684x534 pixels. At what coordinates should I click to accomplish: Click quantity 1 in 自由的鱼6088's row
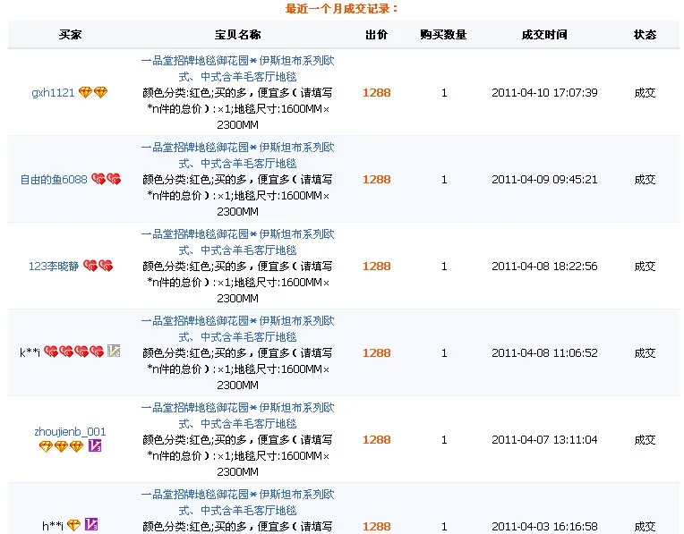pos(444,179)
